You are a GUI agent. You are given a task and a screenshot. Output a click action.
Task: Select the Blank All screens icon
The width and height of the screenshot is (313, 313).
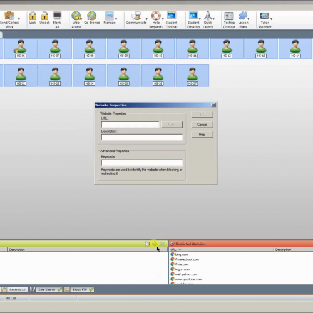point(57,20)
